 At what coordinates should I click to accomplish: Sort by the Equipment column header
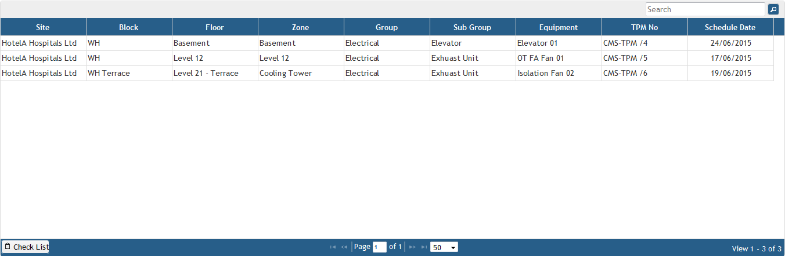coord(559,27)
